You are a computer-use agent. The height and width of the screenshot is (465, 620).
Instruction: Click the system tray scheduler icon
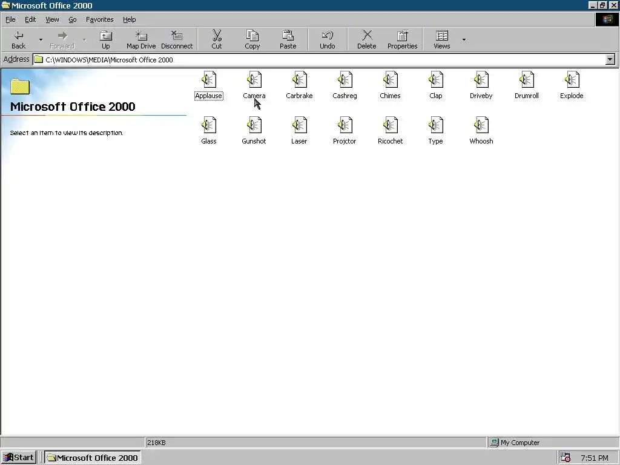(566, 458)
